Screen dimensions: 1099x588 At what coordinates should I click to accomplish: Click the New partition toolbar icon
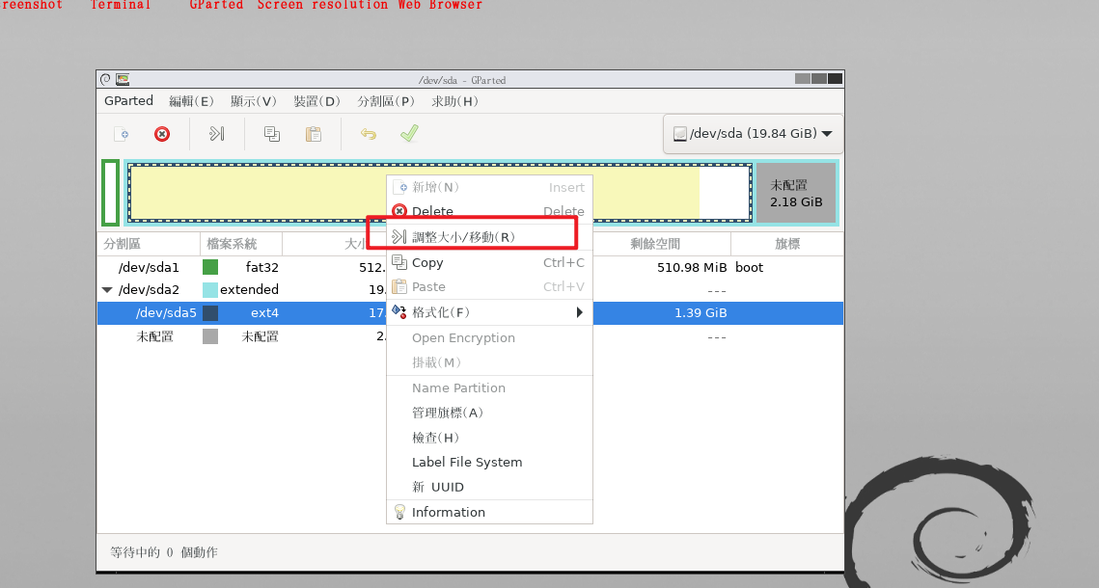122,134
